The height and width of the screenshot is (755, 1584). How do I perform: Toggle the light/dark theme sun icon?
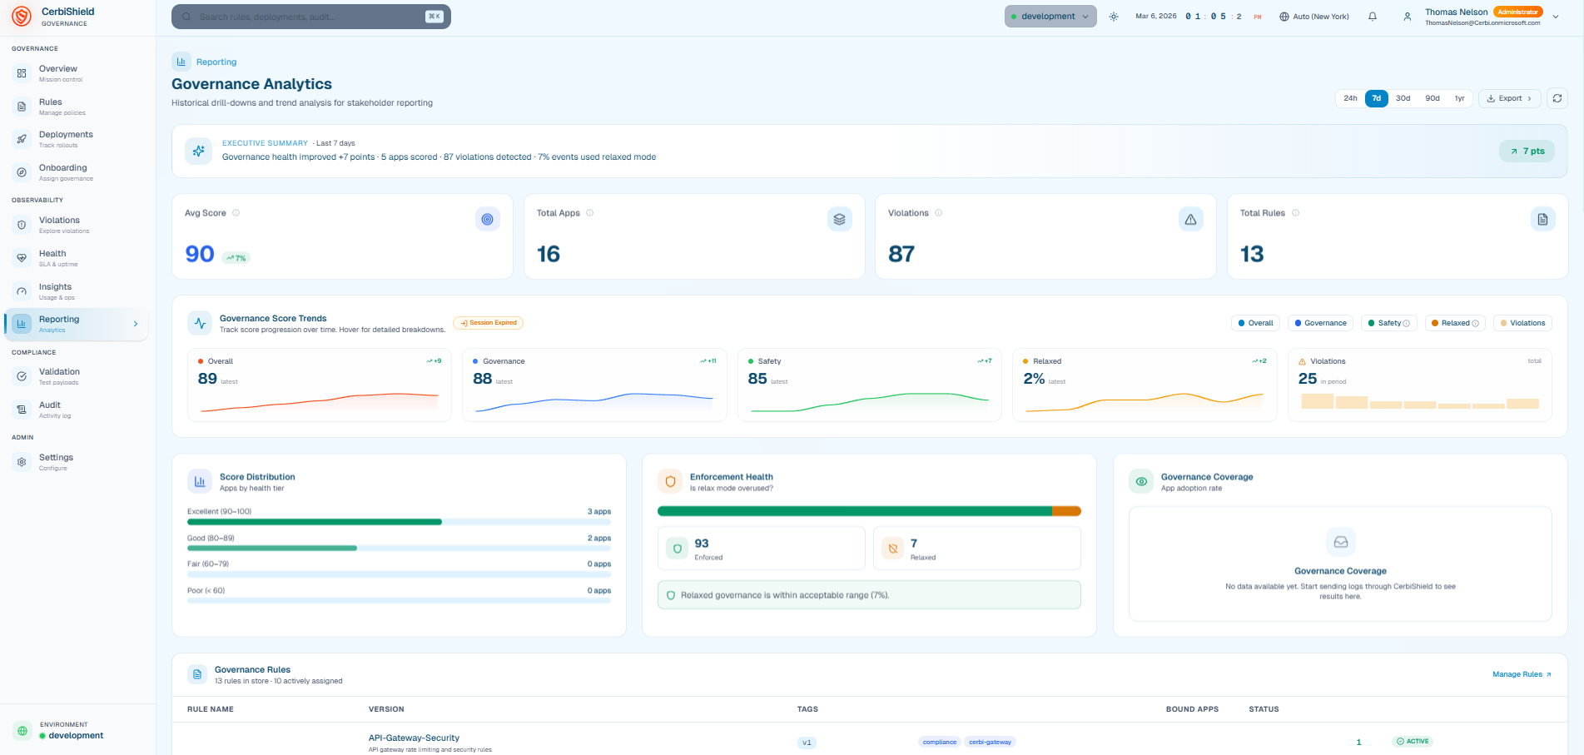click(x=1114, y=17)
